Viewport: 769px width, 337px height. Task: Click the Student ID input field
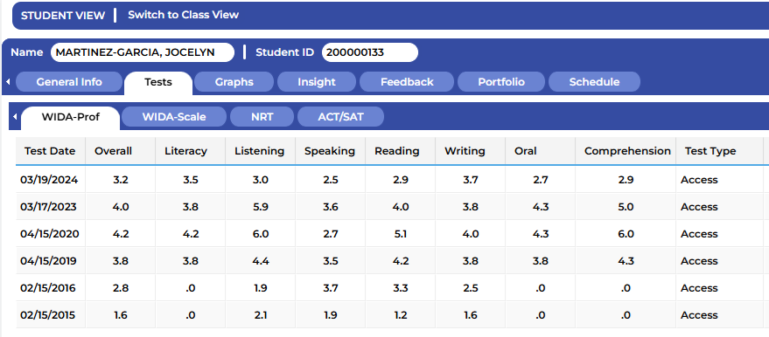[x=370, y=52]
